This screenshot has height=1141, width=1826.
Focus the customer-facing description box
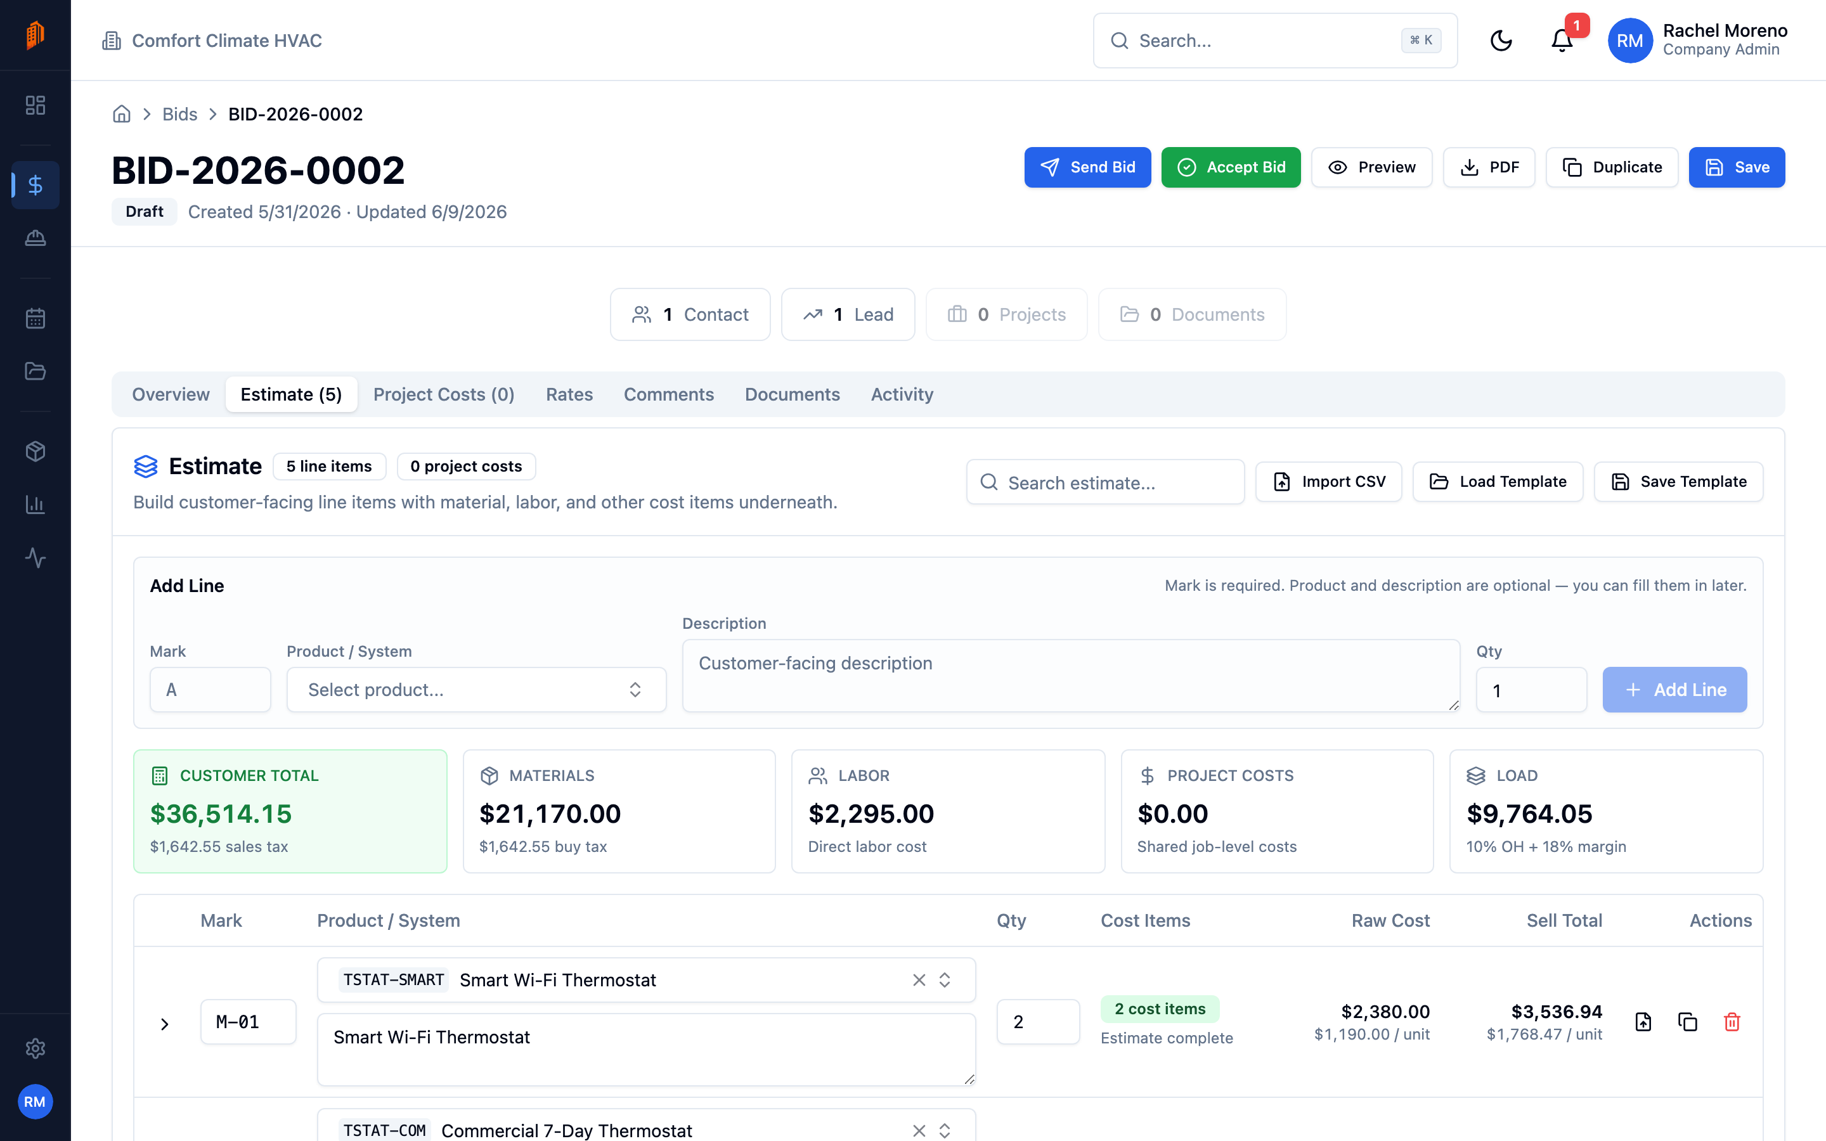tap(1071, 675)
